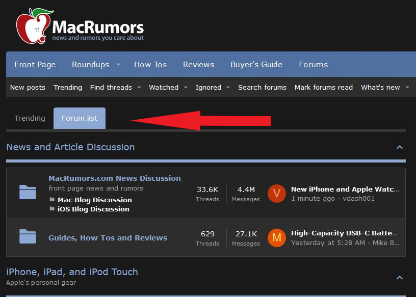Open Forums in main navigation
Screen dimensions: 416x297
point(314,64)
